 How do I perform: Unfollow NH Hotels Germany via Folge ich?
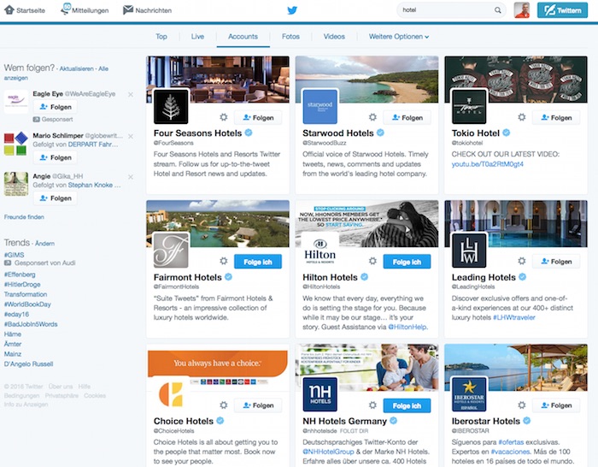tap(407, 405)
